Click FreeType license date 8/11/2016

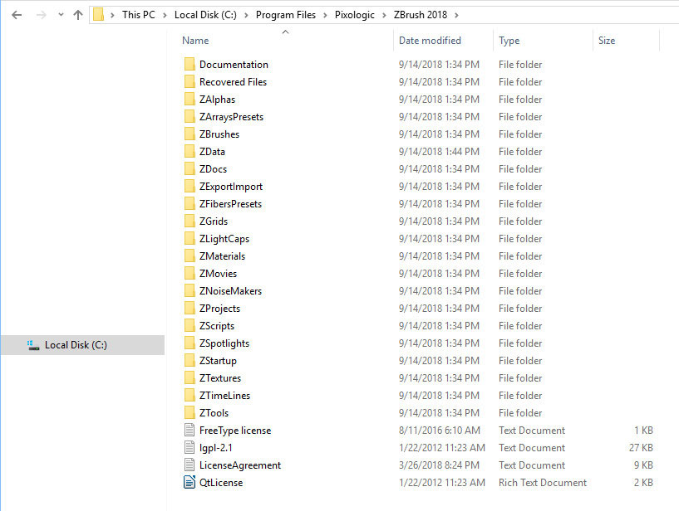click(440, 431)
